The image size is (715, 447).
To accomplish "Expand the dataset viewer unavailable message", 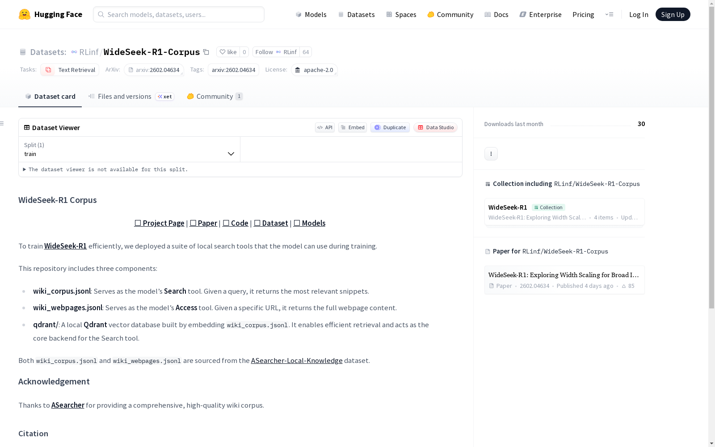I will point(105,169).
